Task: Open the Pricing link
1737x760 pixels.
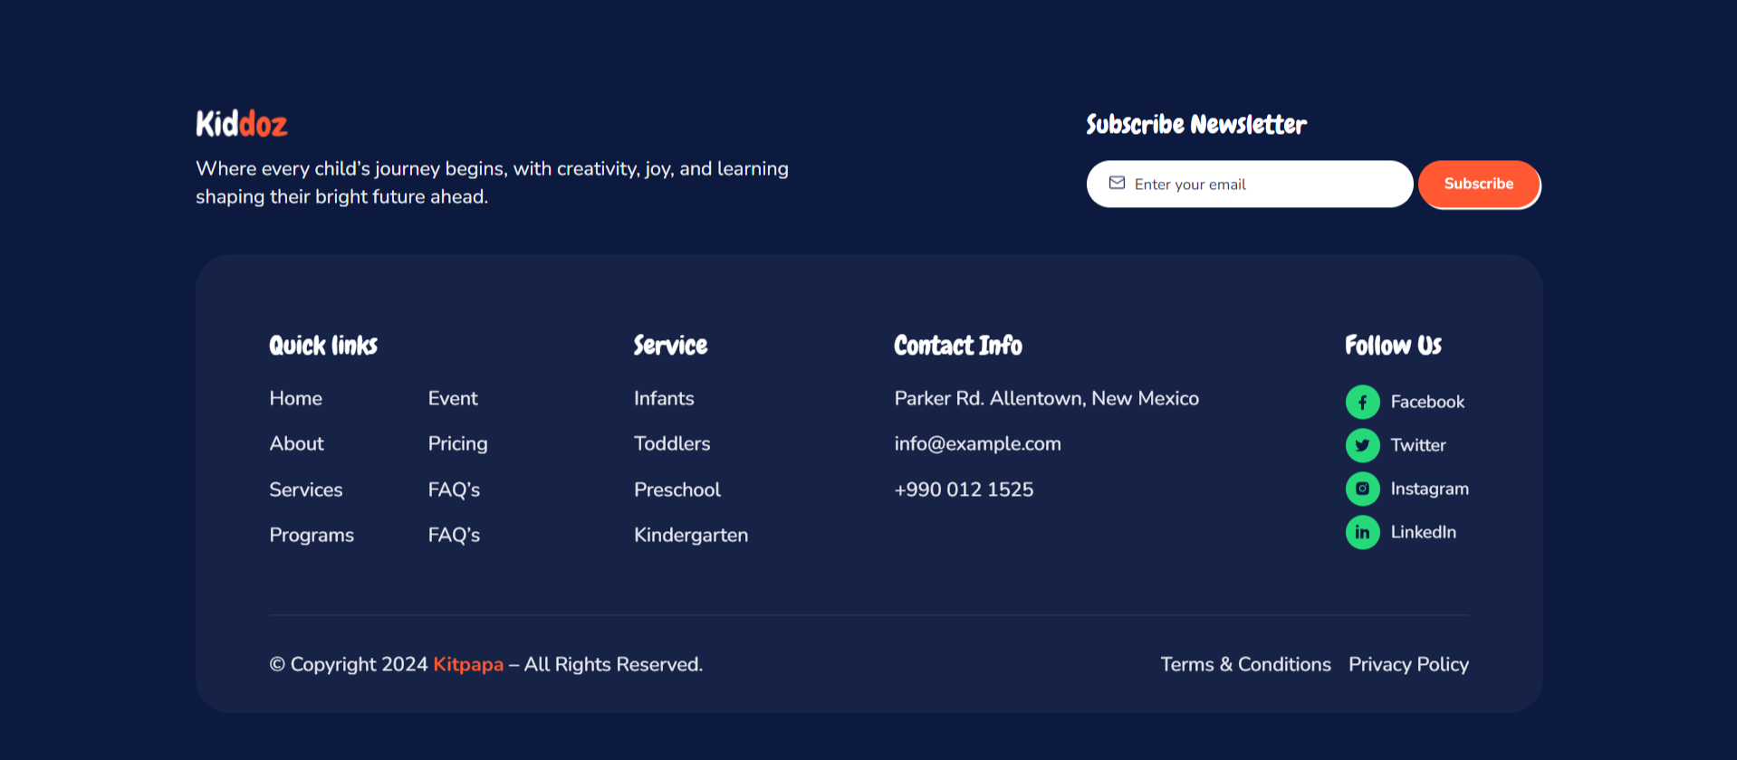Action: pyautogui.click(x=457, y=444)
